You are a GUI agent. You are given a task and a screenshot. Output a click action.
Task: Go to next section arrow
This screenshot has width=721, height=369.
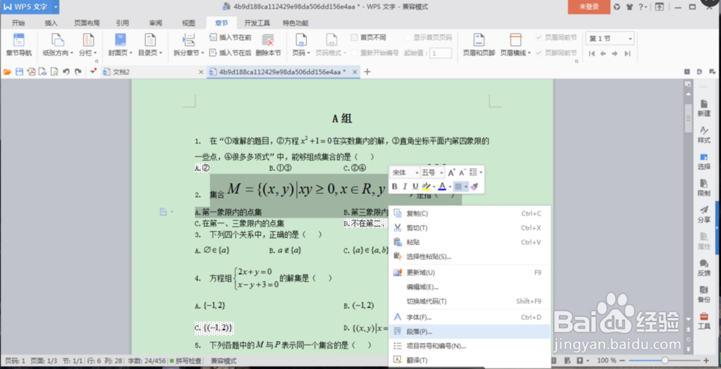(x=615, y=54)
